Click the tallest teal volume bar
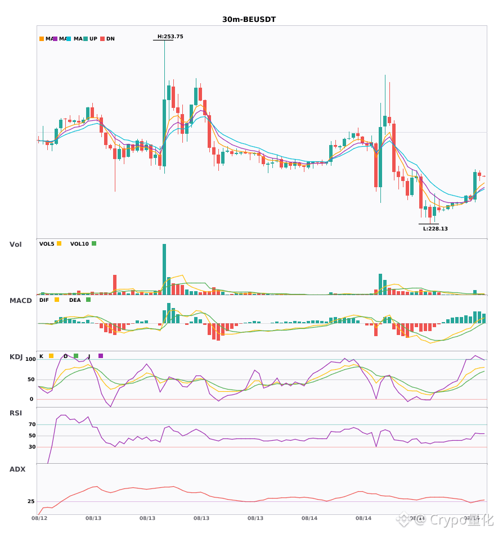 164,269
